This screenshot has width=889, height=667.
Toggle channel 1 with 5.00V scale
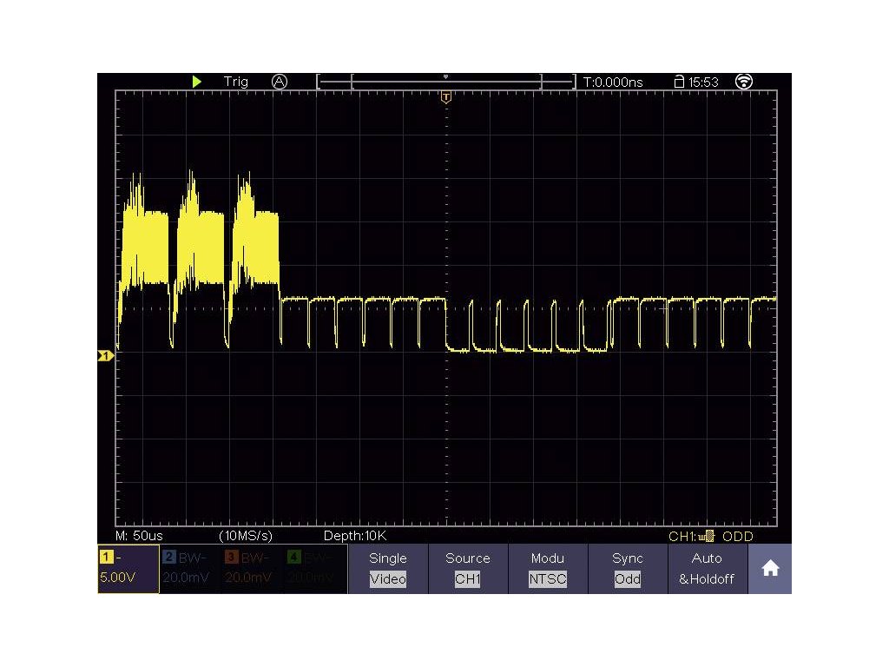pos(128,569)
